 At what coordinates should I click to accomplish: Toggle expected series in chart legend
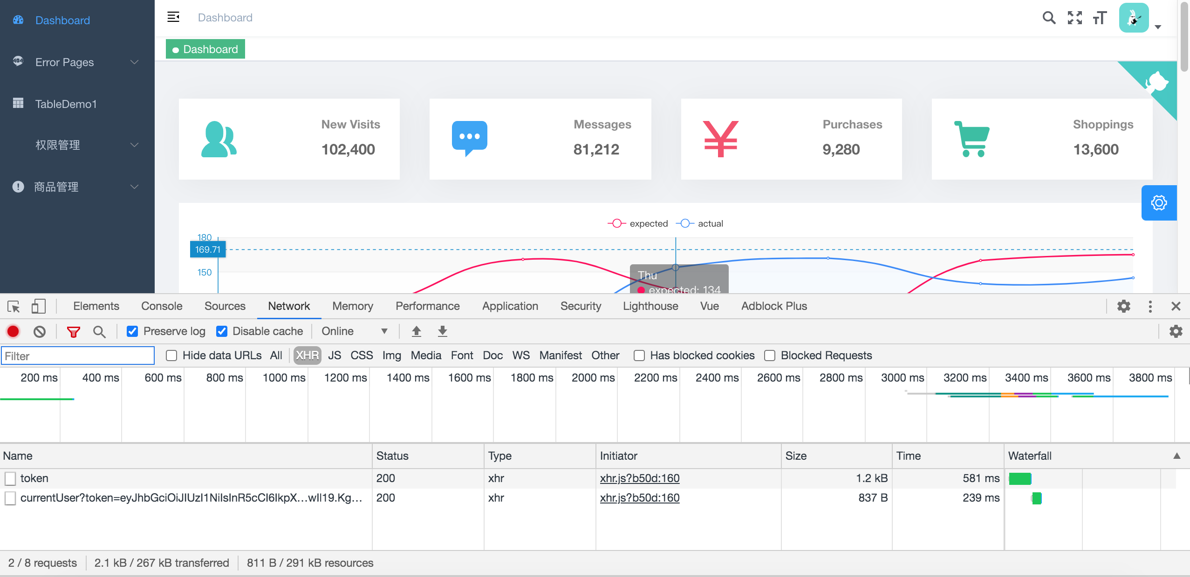pyautogui.click(x=638, y=223)
